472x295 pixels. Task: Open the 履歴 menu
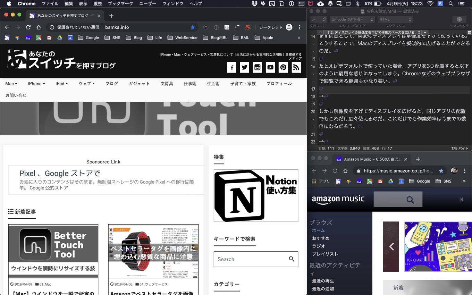(98, 3)
